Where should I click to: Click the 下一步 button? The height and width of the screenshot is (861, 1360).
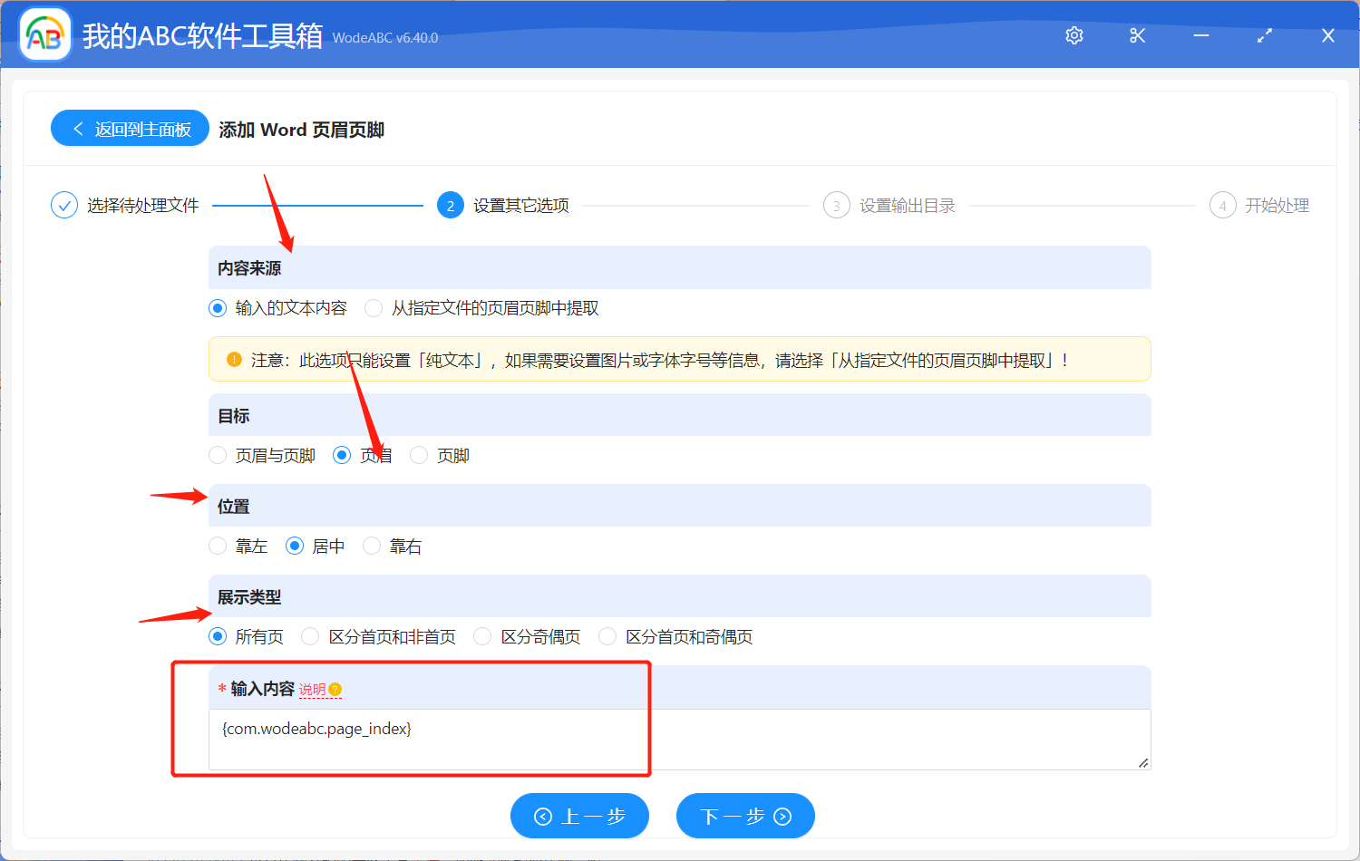744,816
